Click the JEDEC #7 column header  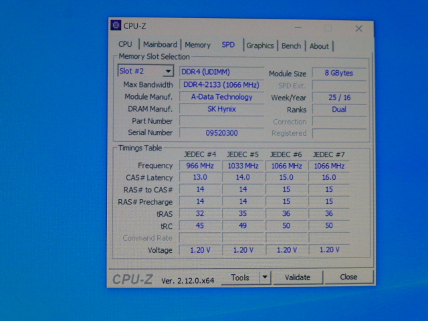[328, 154]
